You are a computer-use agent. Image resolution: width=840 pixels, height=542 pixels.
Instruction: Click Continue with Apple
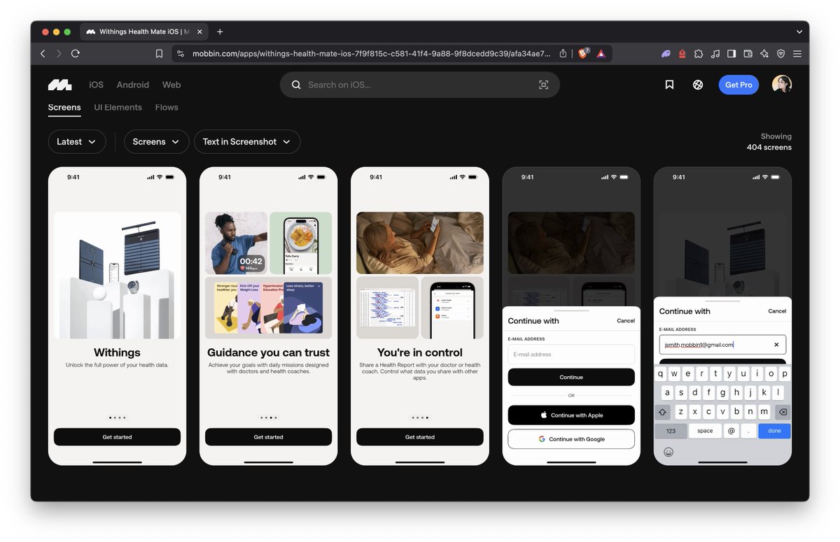(x=571, y=415)
